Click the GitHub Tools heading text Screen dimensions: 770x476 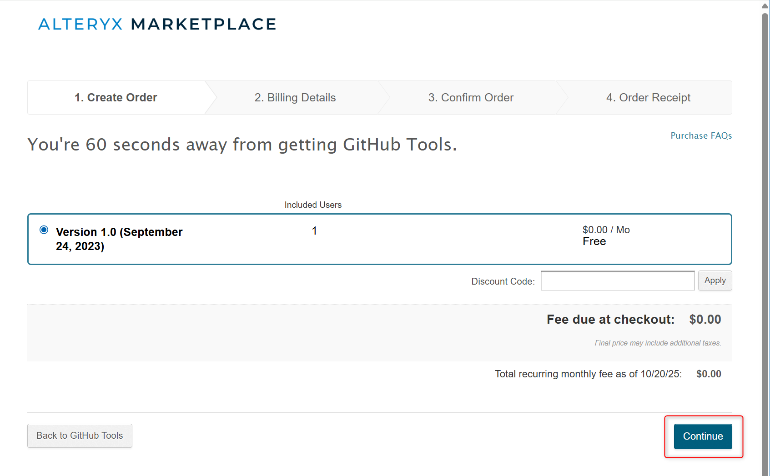tap(242, 145)
